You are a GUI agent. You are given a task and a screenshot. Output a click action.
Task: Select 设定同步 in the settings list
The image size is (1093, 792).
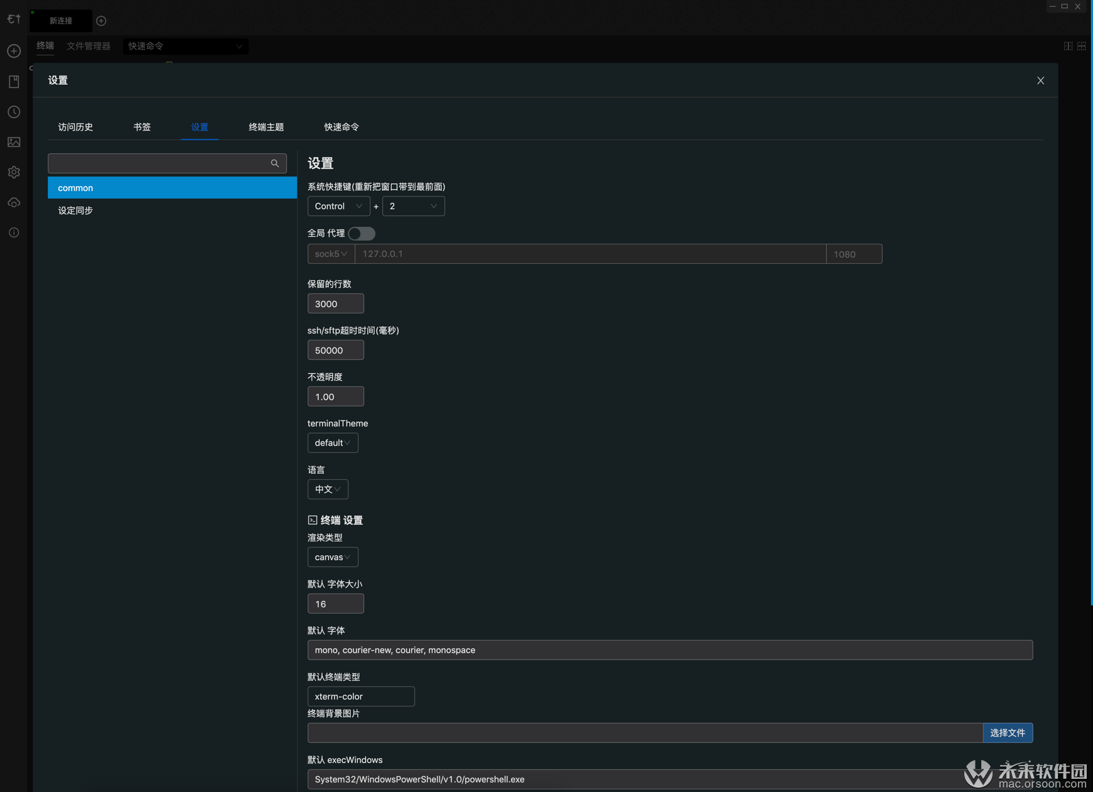click(x=75, y=210)
